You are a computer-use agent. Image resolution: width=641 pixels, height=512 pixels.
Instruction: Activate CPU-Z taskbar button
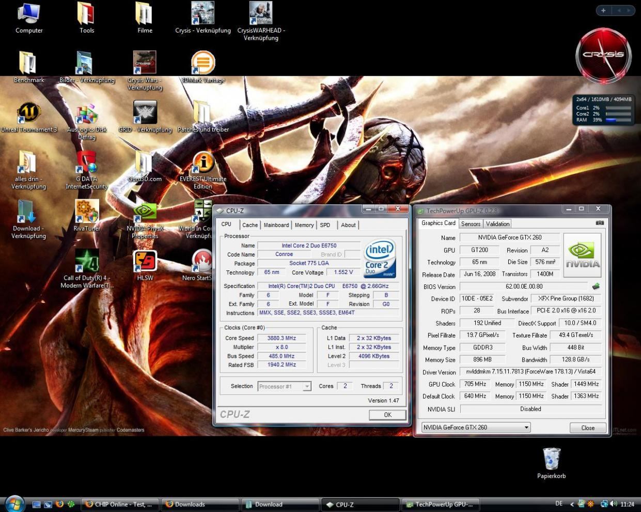tap(360, 504)
